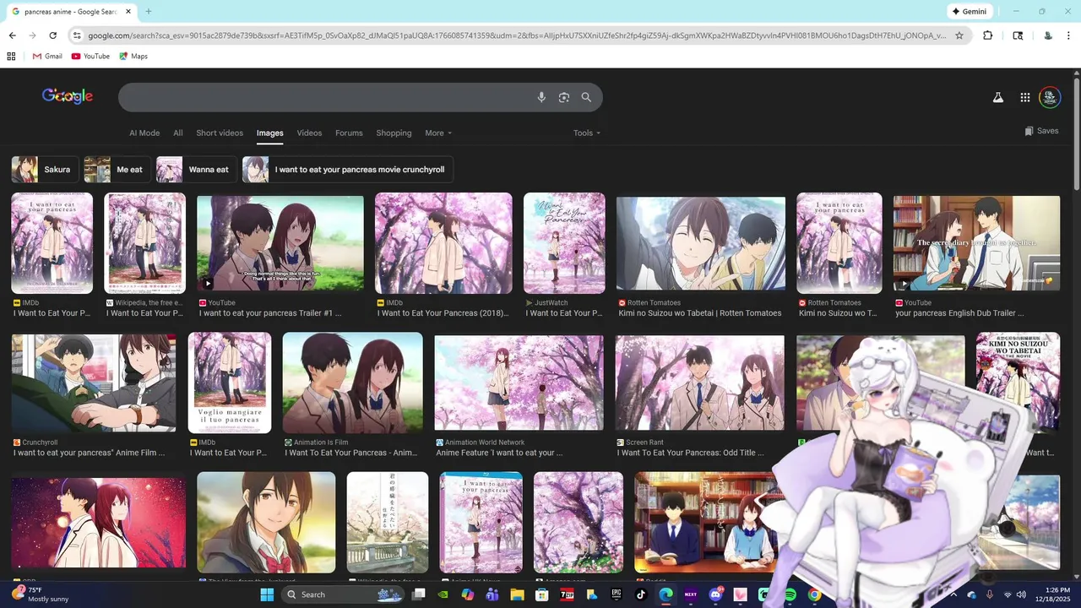Open Maps bookmark
1081x608 pixels.
[133, 57]
